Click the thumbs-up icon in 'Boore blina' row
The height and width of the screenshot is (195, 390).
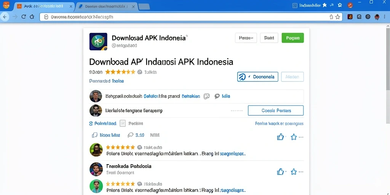point(280,137)
